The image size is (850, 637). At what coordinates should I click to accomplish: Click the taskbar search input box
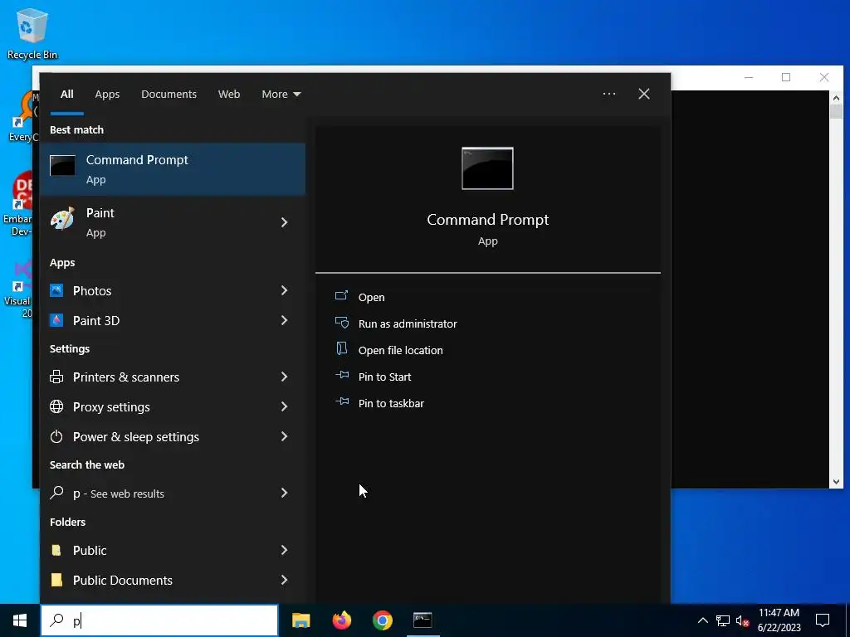159,620
